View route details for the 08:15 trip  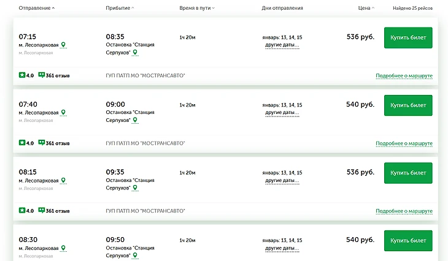pyautogui.click(x=404, y=211)
